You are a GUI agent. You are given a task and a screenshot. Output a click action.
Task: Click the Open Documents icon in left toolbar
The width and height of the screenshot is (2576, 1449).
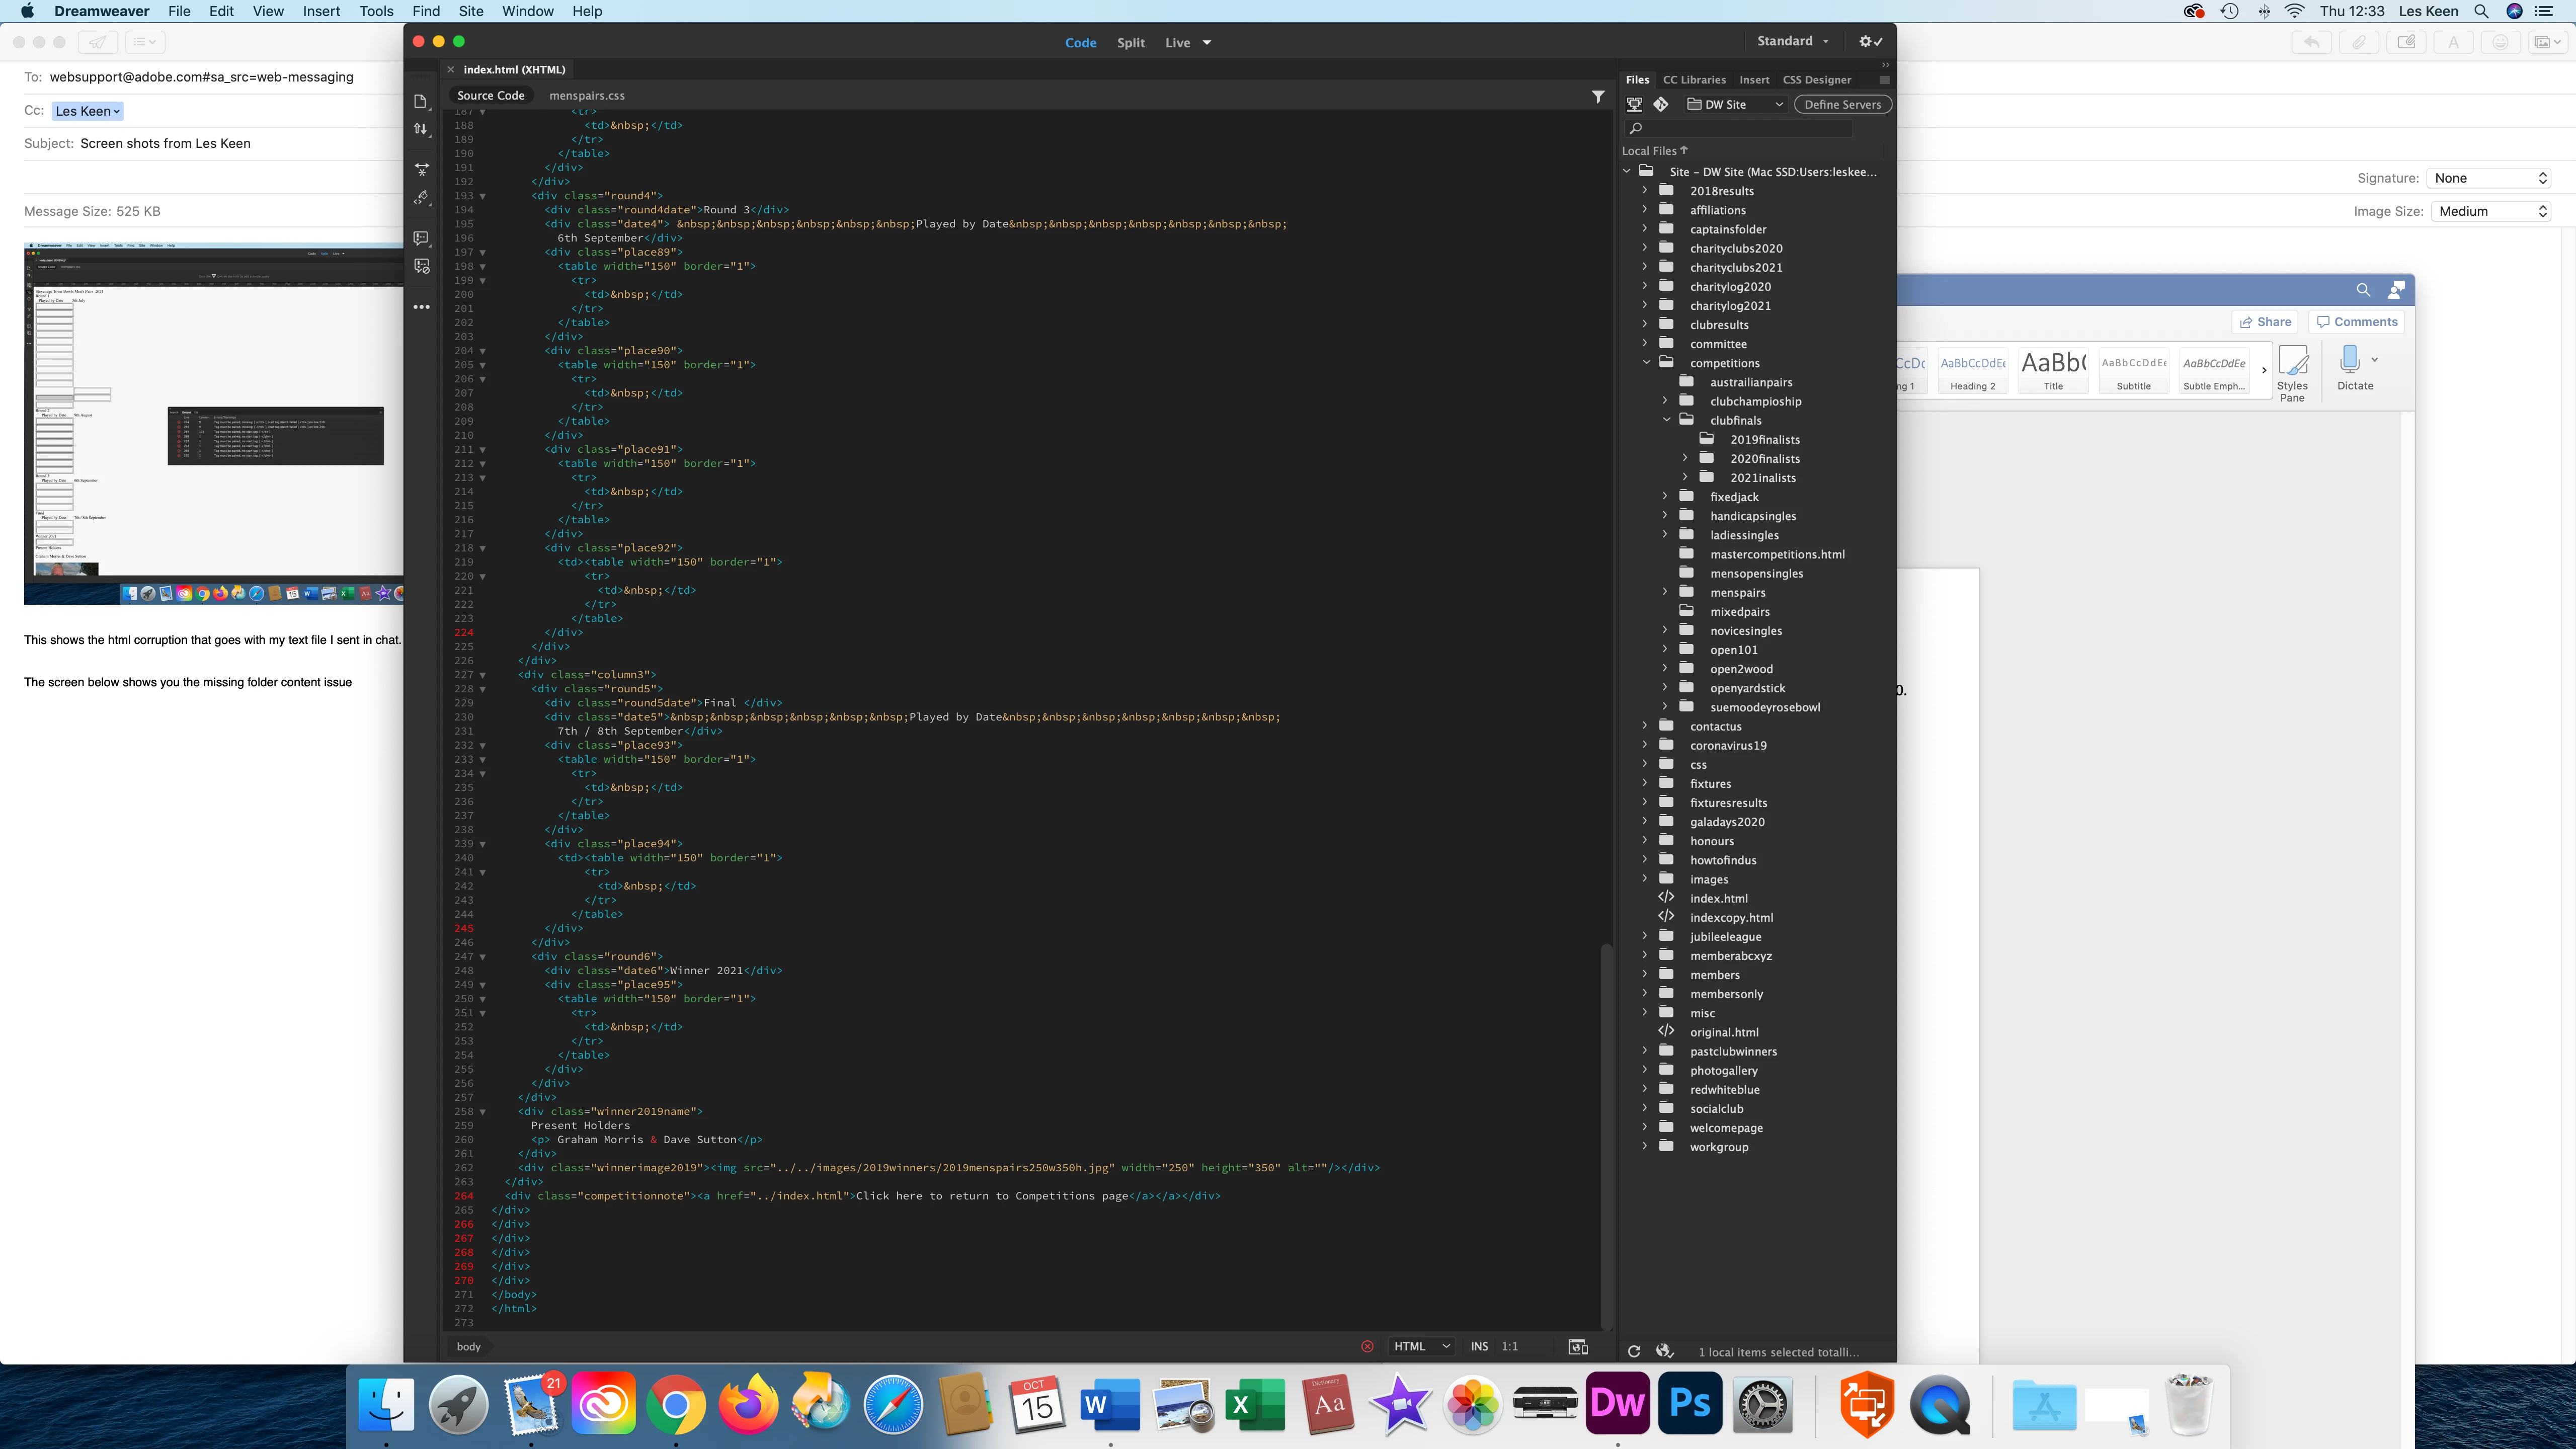[421, 101]
